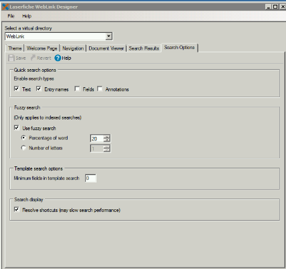Screen dimensions: 286x269
Task: Uncheck the Entry names checkbox
Action: point(39,89)
